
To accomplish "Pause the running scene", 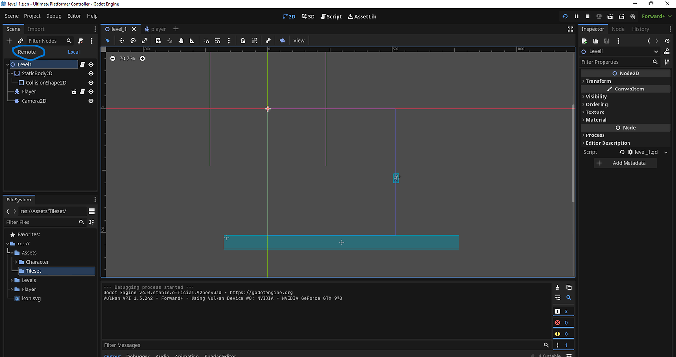I will click(x=576, y=16).
